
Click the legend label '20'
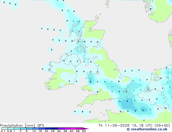(46, 131)
